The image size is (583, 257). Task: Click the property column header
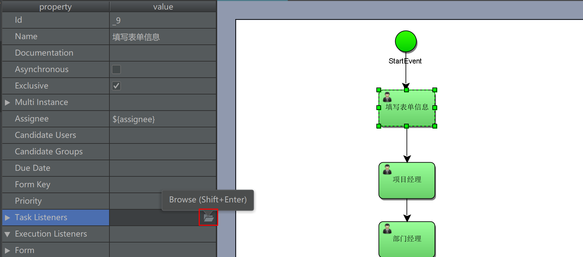tap(55, 7)
